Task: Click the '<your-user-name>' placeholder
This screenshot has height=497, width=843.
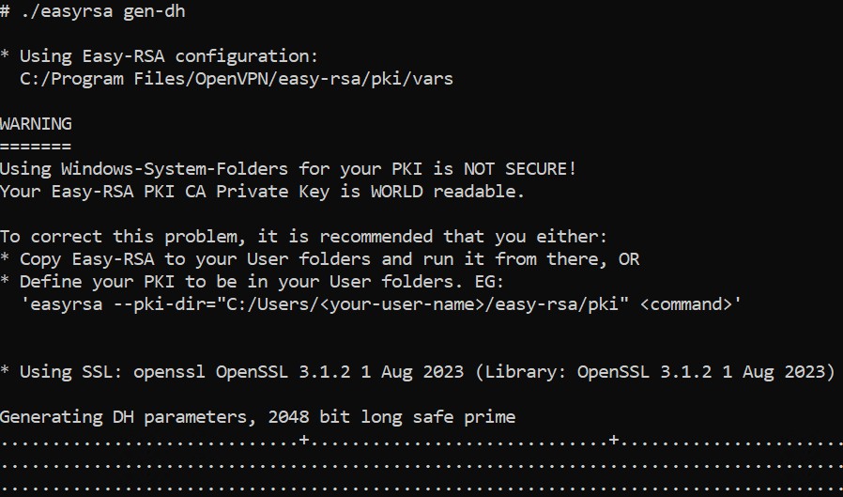Action: pyautogui.click(x=402, y=304)
